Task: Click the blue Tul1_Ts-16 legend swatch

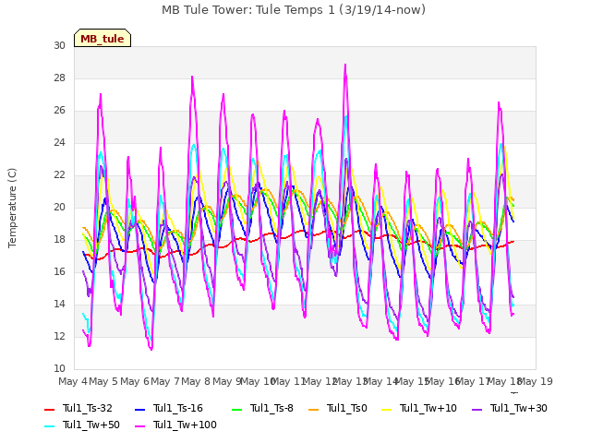Action: click(x=139, y=410)
